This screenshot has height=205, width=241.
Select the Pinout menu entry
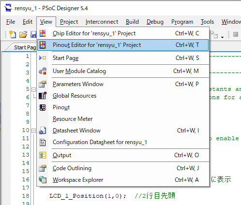point(123,107)
